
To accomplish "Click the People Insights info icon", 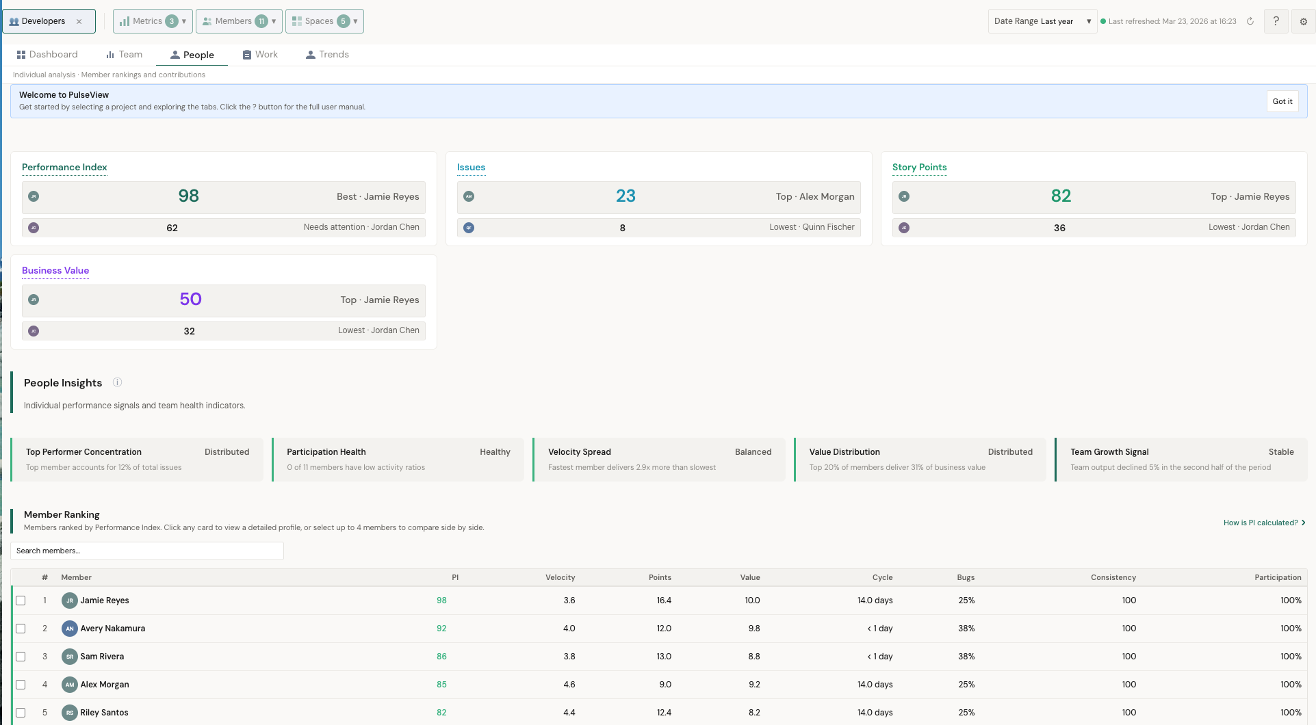I will 117,382.
